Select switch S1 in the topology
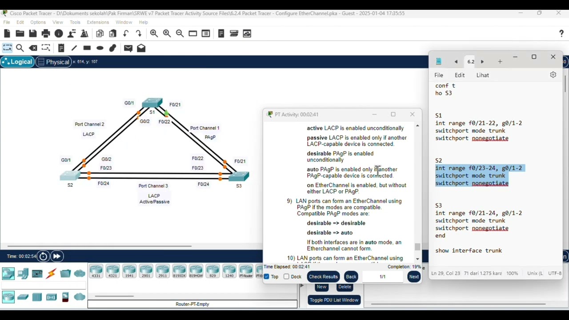 (x=152, y=104)
